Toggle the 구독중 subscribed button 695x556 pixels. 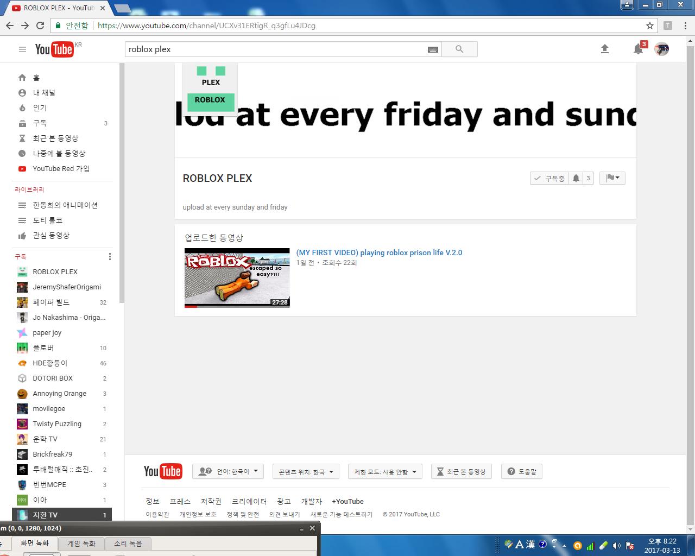pyautogui.click(x=549, y=178)
